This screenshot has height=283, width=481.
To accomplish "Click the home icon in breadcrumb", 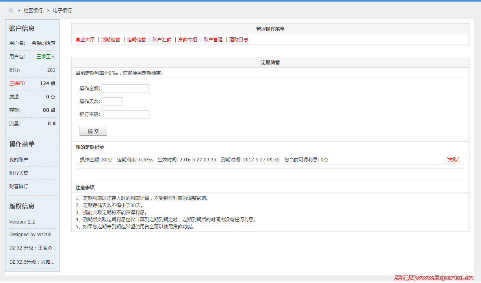I will pyautogui.click(x=11, y=11).
